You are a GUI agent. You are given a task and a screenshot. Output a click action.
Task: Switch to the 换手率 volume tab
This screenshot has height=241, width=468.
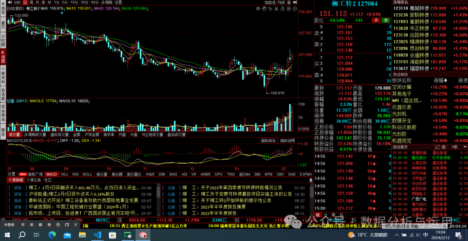point(109,135)
